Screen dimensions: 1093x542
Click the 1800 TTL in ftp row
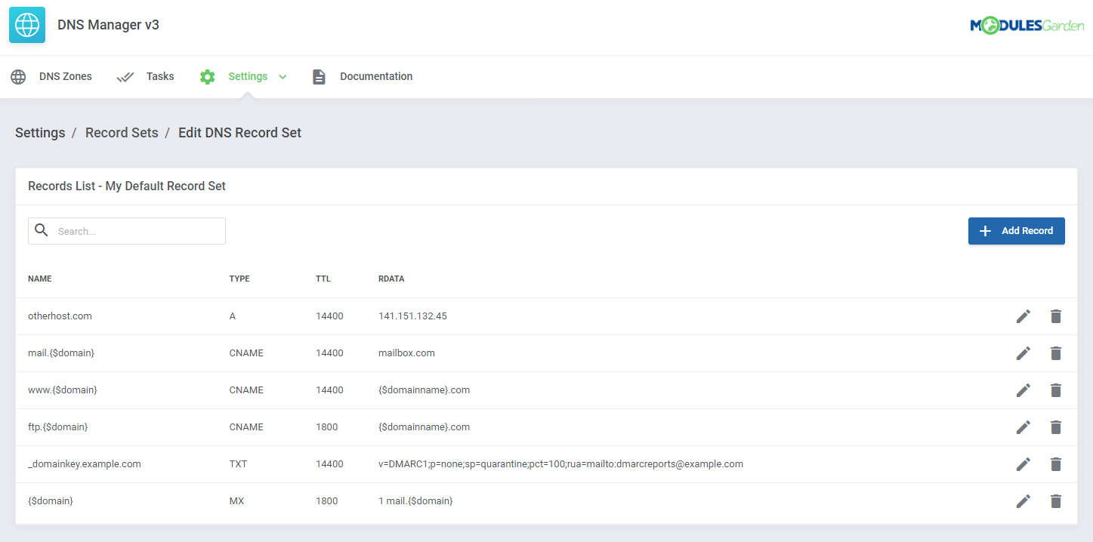coord(326,427)
